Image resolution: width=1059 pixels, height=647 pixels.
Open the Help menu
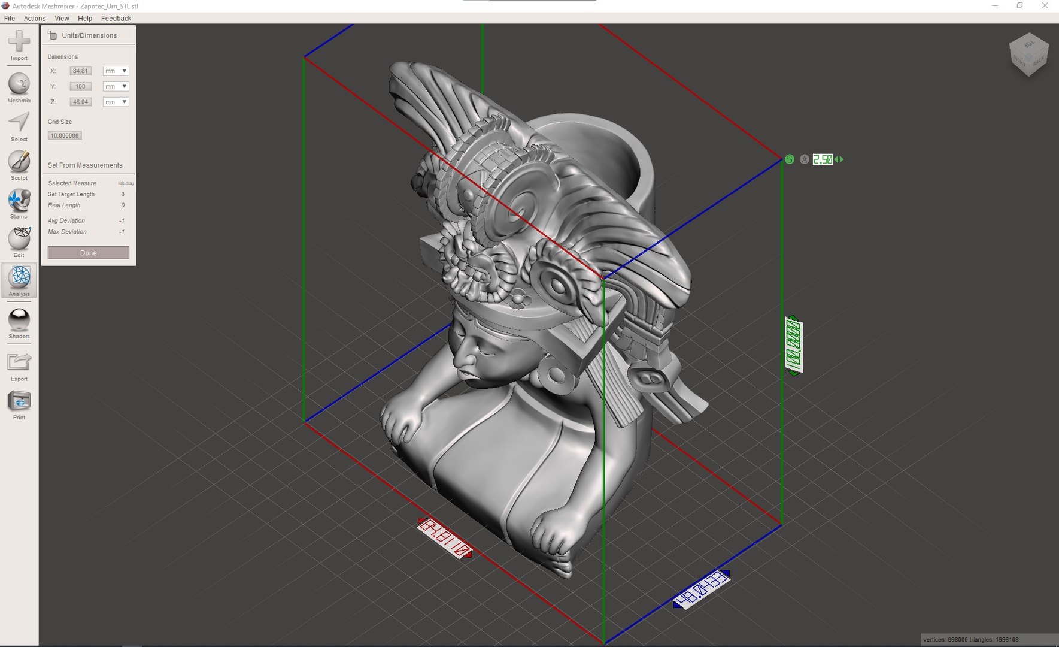(85, 19)
